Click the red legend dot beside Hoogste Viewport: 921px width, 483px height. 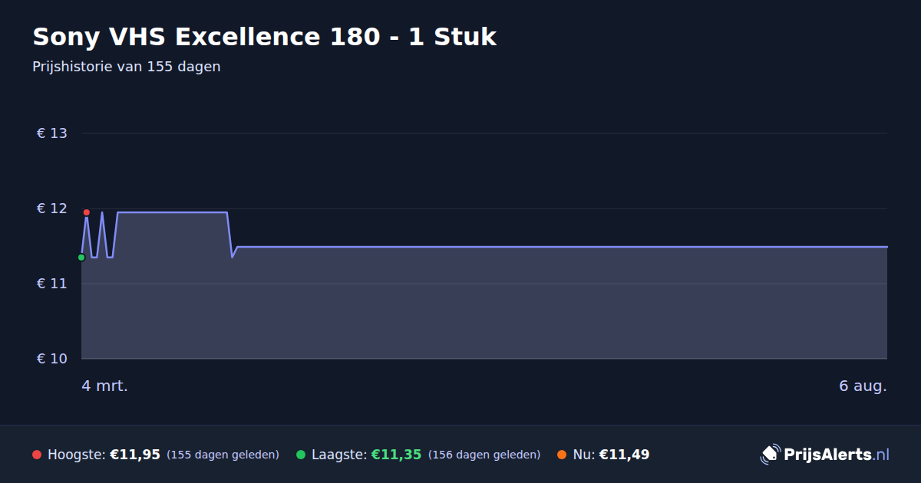click(x=37, y=455)
